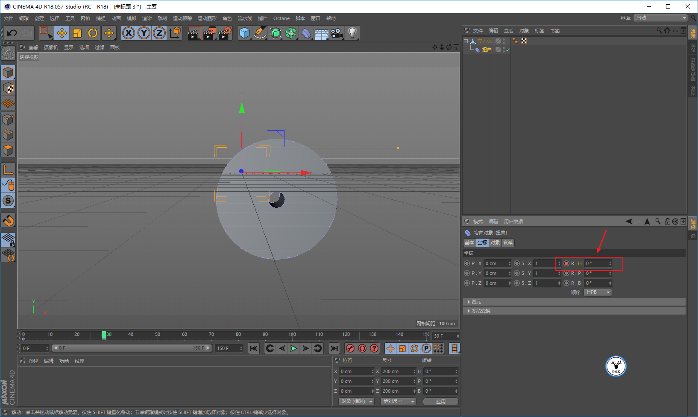Screen dimensions: 698x417
Task: Play the animation forward
Action: (293, 348)
